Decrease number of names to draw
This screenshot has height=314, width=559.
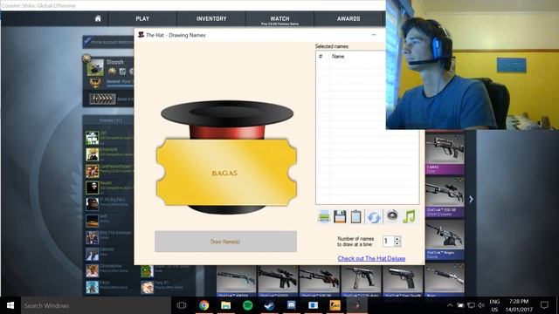tap(397, 244)
